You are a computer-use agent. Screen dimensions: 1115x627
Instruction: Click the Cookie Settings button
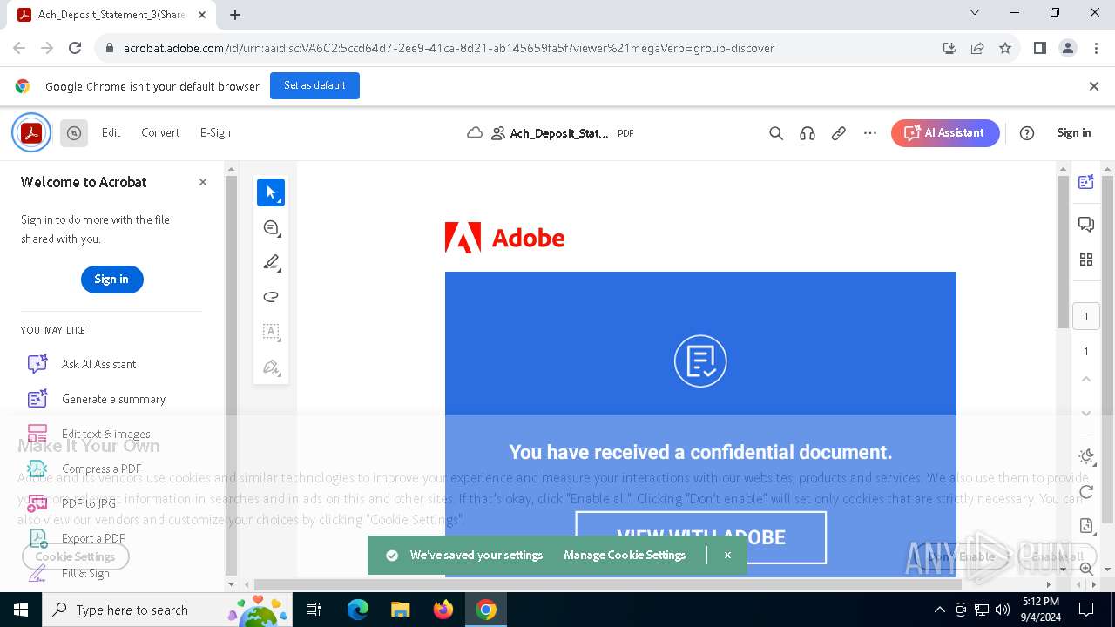pos(75,556)
